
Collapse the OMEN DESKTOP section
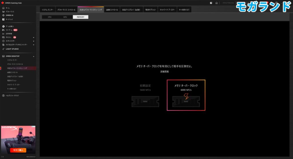pos(33,56)
